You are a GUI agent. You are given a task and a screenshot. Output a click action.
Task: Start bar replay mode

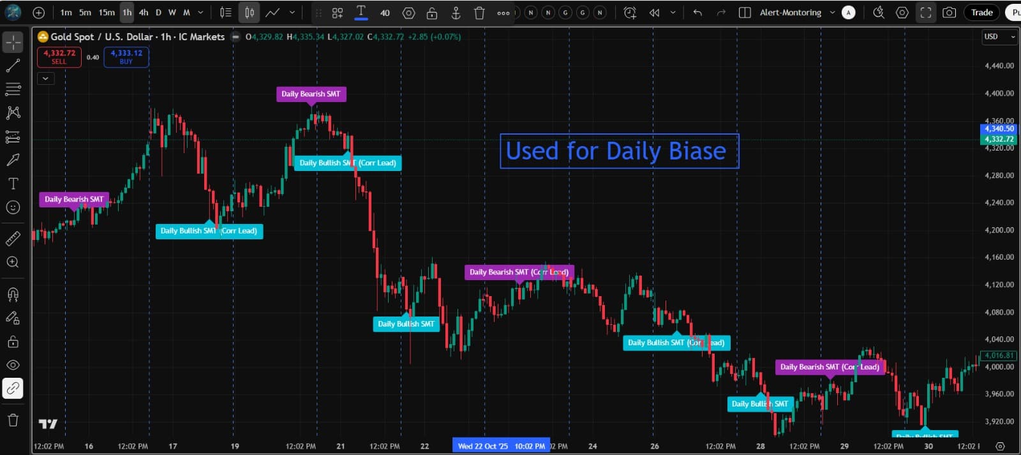pos(654,12)
